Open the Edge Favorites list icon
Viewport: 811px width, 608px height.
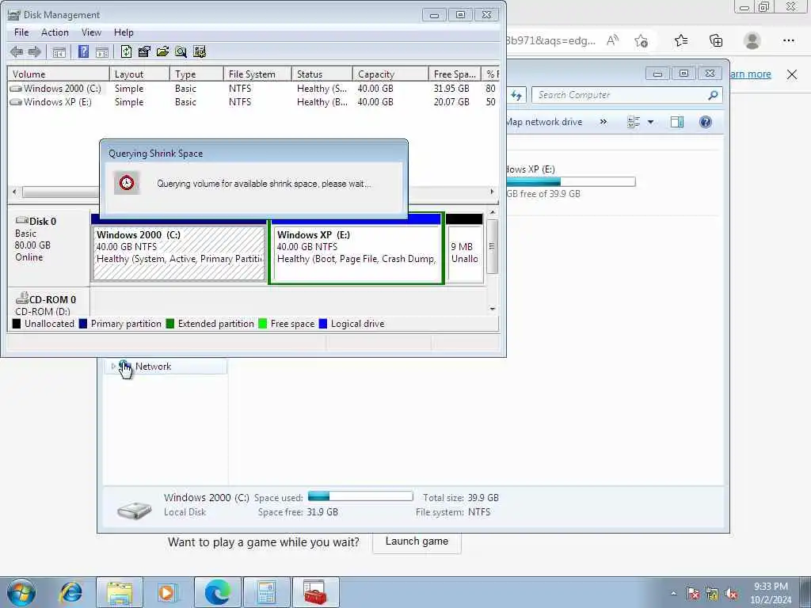point(681,40)
